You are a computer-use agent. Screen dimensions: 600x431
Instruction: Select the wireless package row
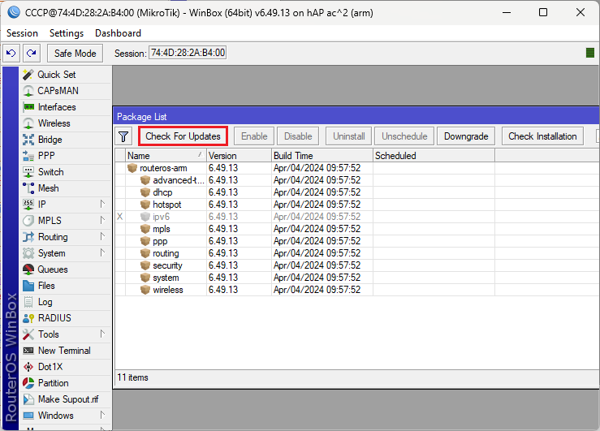(356, 290)
